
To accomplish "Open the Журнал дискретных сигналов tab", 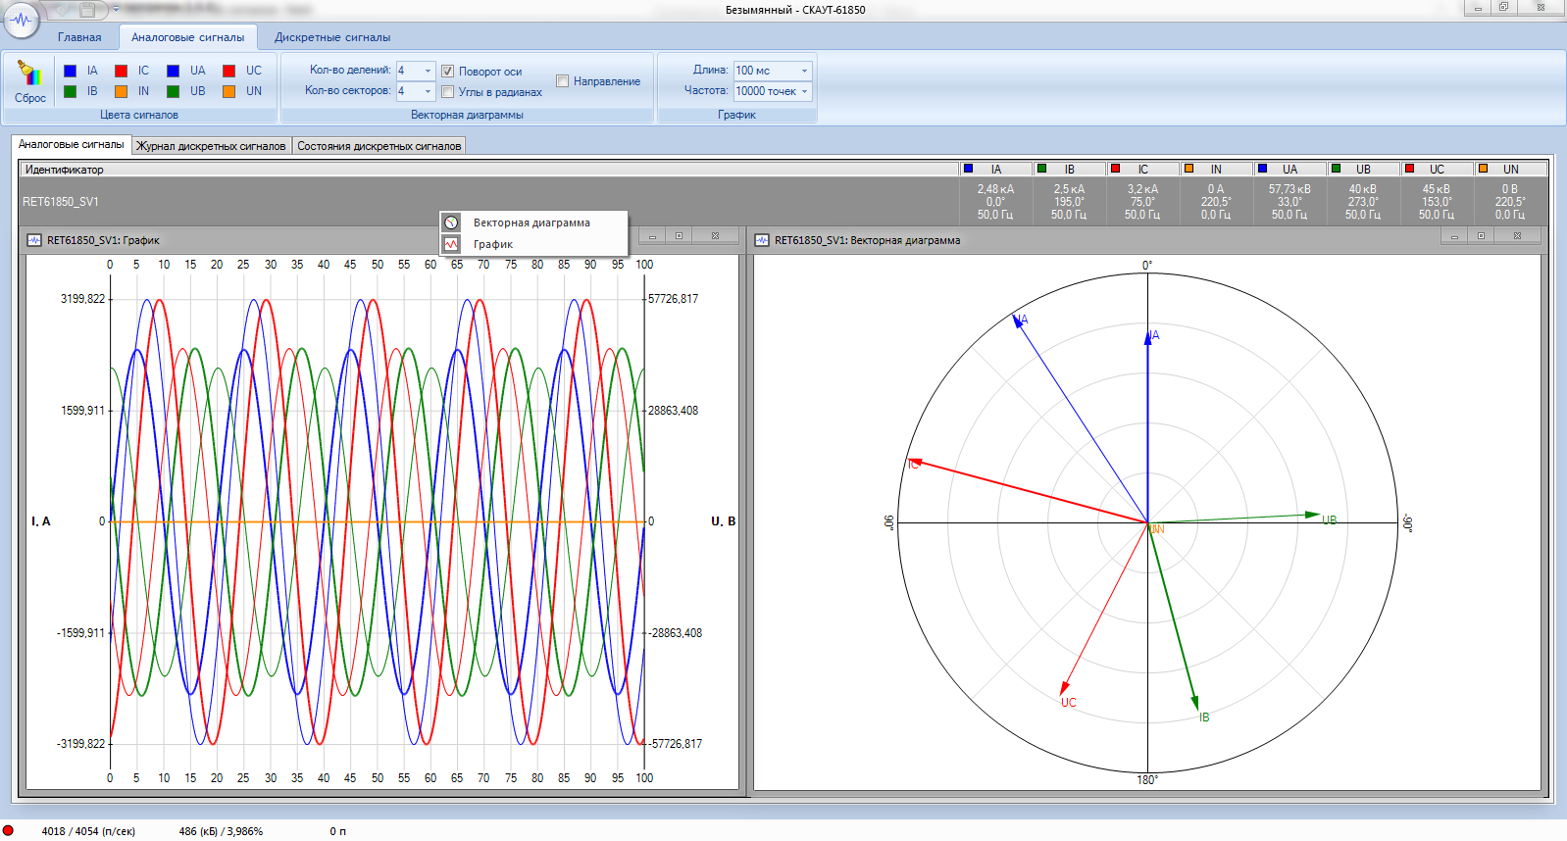I will pos(211,146).
